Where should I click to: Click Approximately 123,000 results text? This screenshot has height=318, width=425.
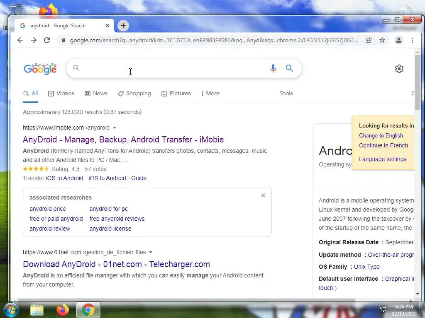82,112
